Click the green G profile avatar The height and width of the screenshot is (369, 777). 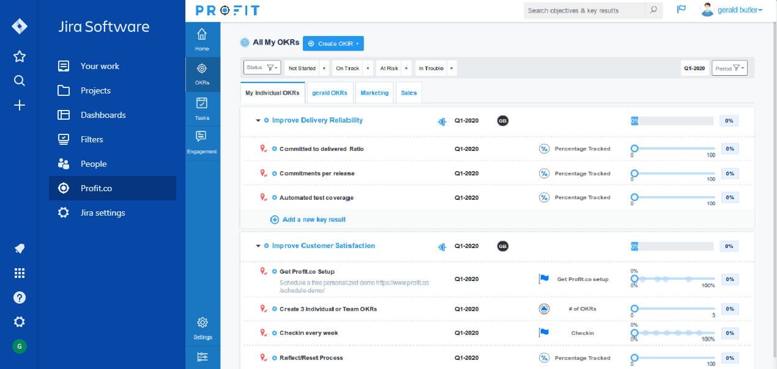(20, 346)
